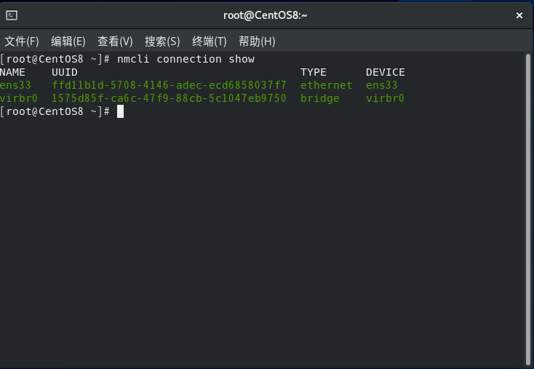Open the 搜索(S) menu

coord(162,41)
